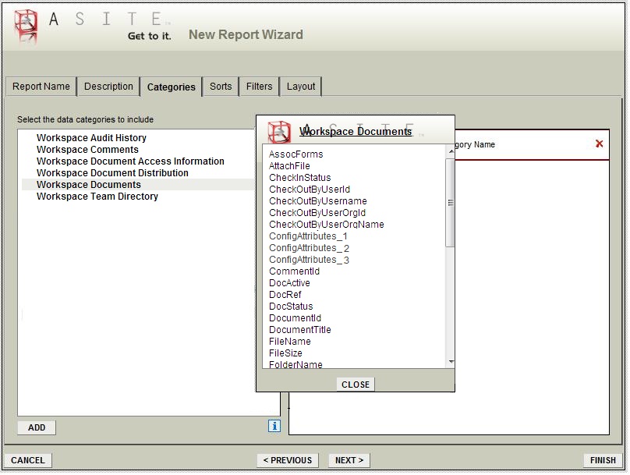Click the FINISH button
The height and width of the screenshot is (475, 630).
pos(603,460)
